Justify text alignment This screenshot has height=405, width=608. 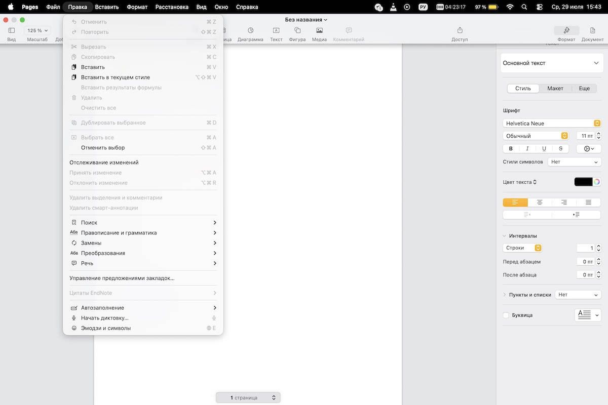tap(588, 202)
